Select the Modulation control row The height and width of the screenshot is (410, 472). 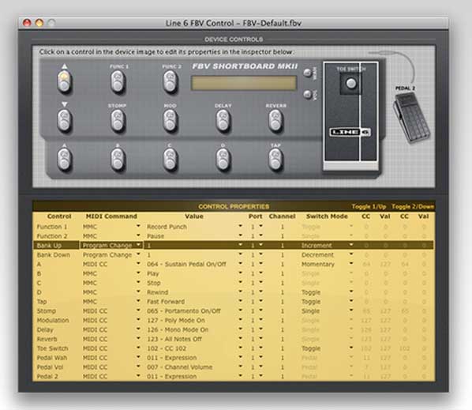234,320
